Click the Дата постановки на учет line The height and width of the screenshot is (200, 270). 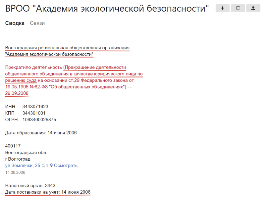tap(48, 192)
